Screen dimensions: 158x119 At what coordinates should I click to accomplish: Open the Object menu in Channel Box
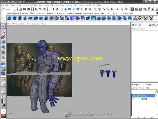(143, 29)
